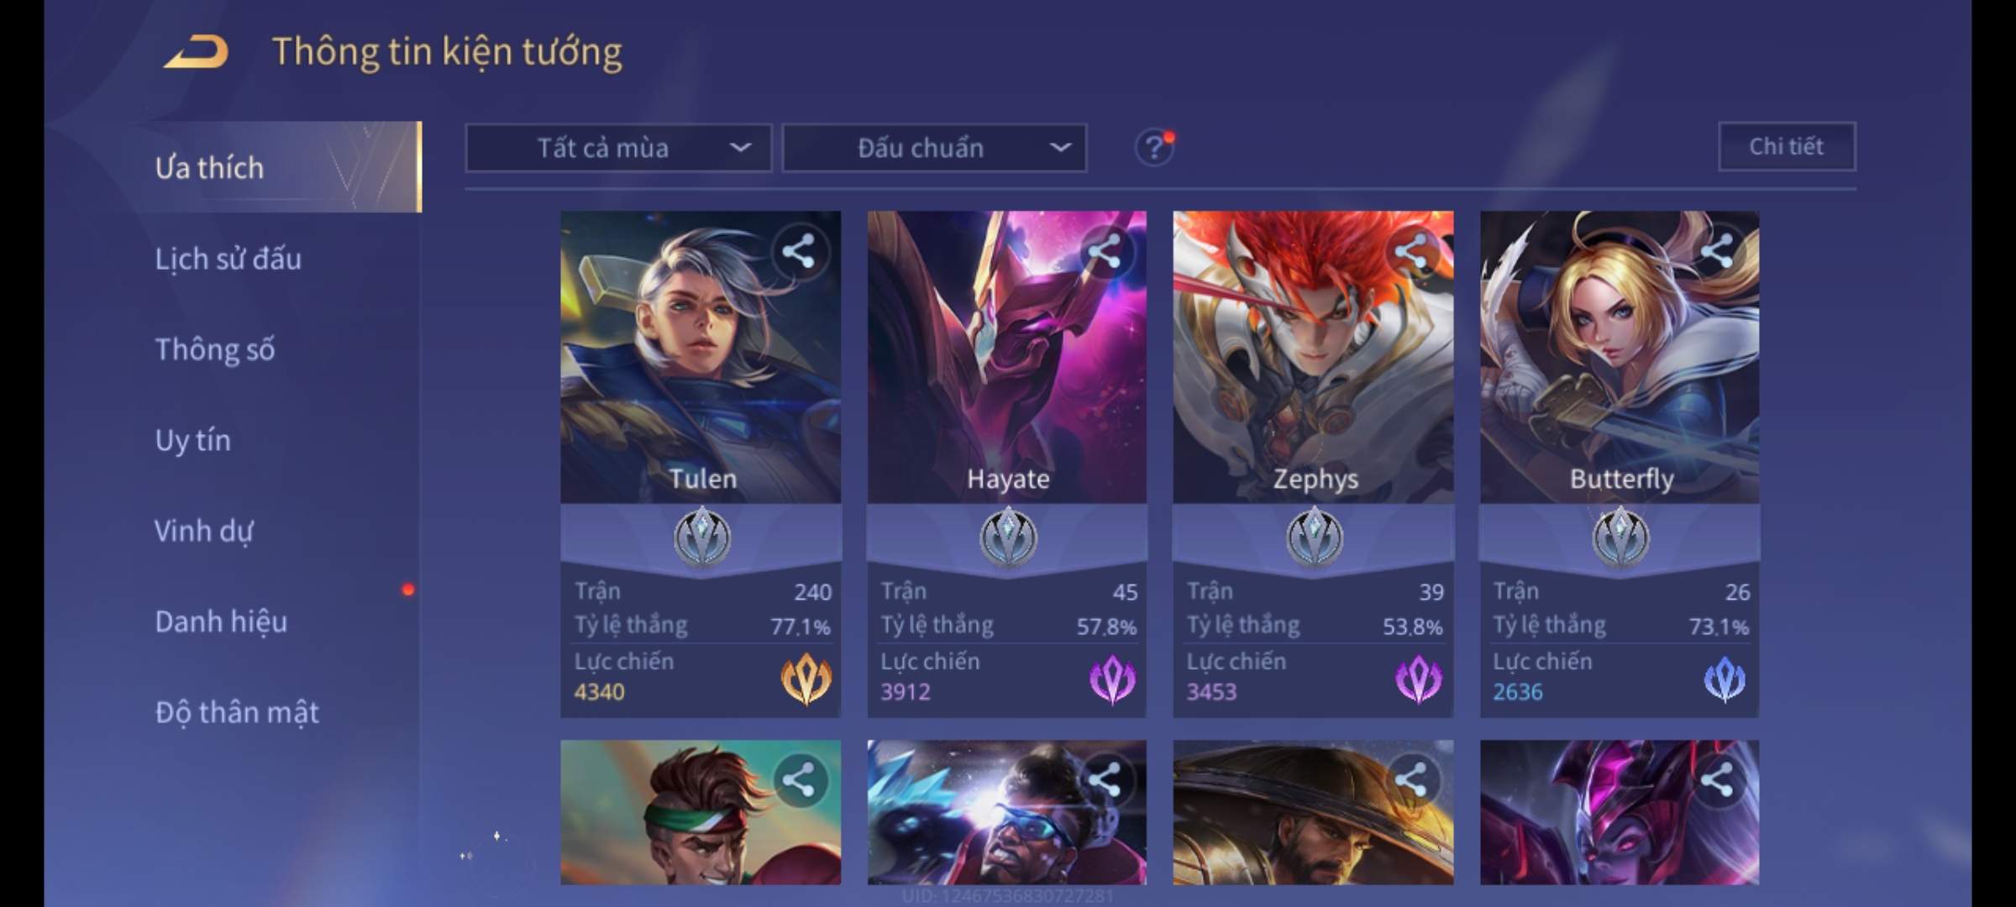Share the Butterfly hero card
2016x907 pixels.
click(1717, 252)
